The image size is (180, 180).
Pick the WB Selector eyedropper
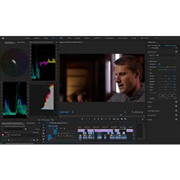pyautogui.click(x=159, y=64)
